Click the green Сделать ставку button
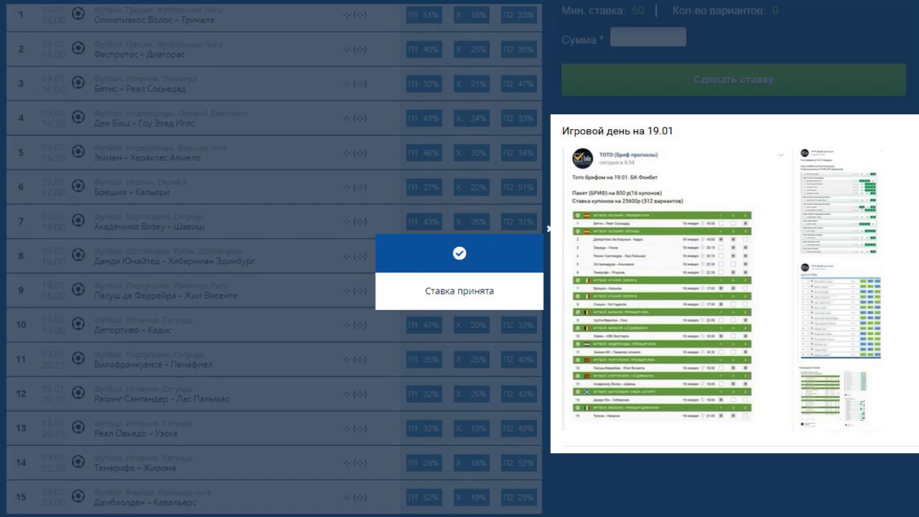 (x=734, y=80)
